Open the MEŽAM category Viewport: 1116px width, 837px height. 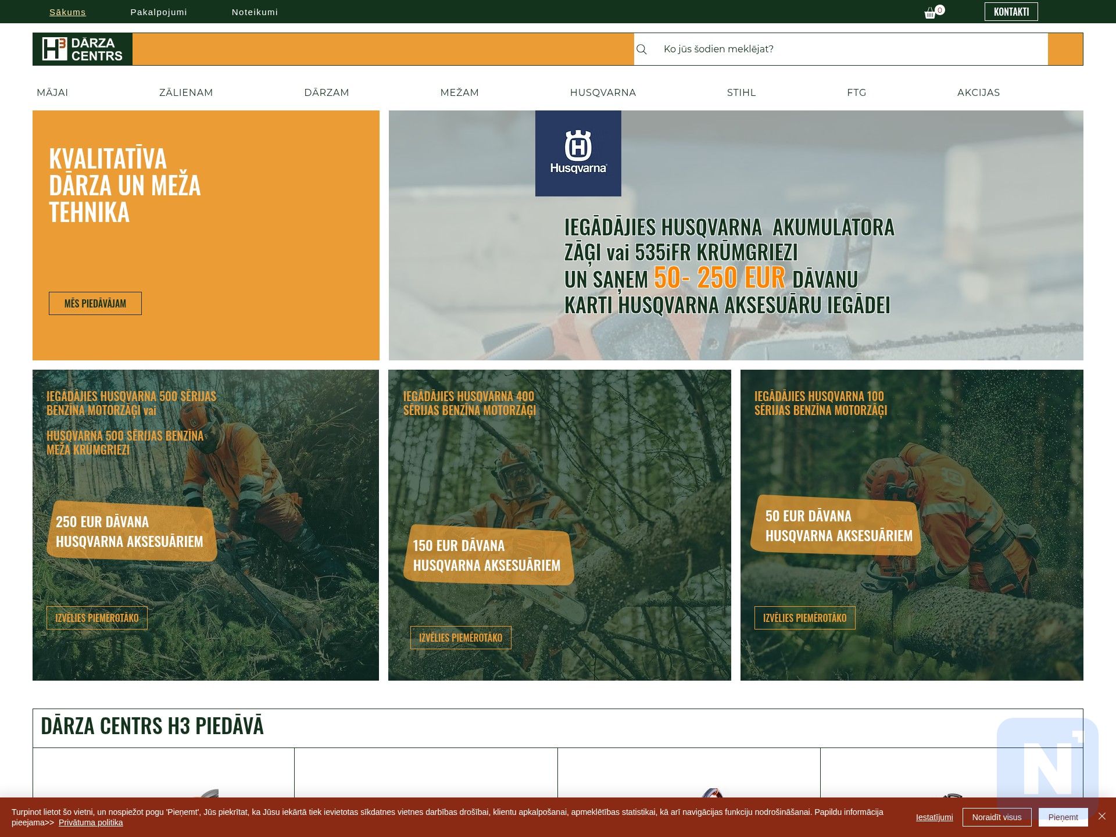coord(459,92)
